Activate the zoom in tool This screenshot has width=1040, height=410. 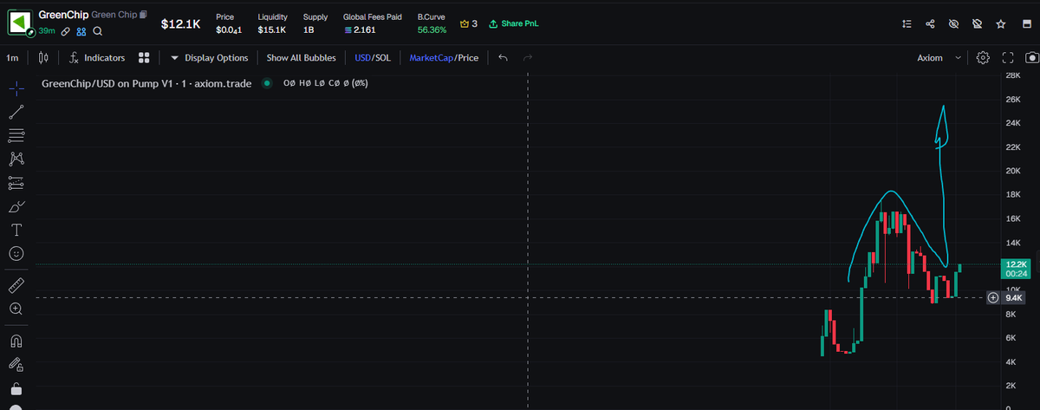[x=16, y=309]
